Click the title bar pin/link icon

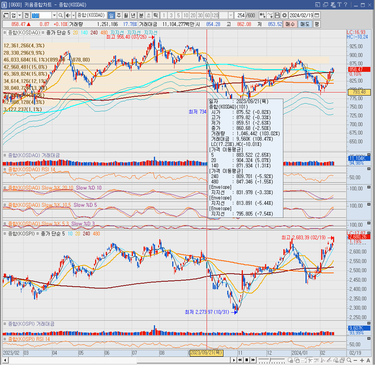pos(333,5)
